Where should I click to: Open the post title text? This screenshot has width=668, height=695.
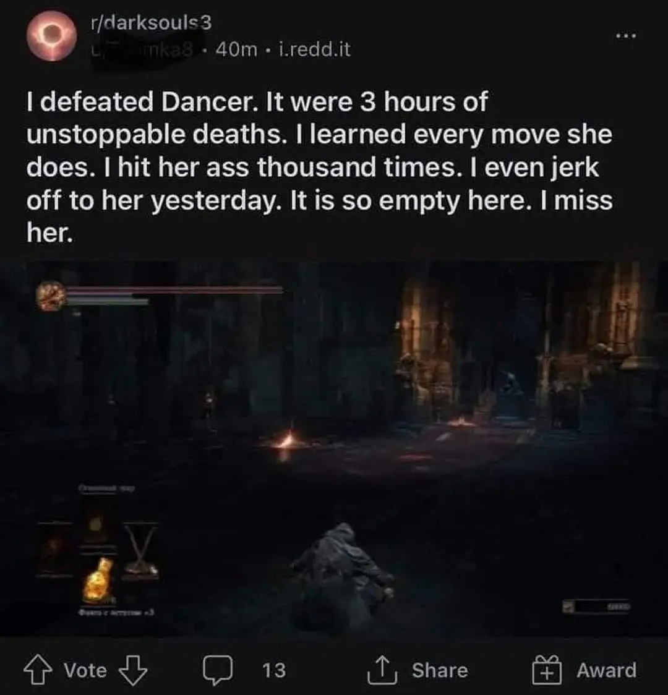pyautogui.click(x=320, y=167)
